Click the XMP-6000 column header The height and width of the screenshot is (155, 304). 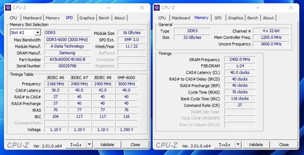(126, 78)
